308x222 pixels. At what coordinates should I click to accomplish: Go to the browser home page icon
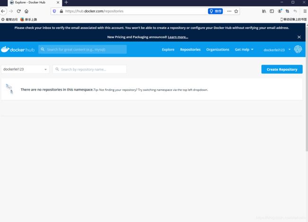pyautogui.click(x=27, y=11)
